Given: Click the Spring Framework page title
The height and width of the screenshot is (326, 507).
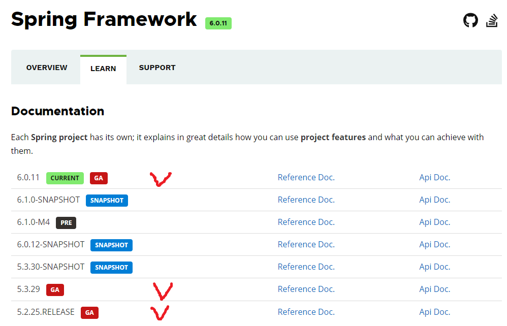Looking at the screenshot, I should coord(104,19).
